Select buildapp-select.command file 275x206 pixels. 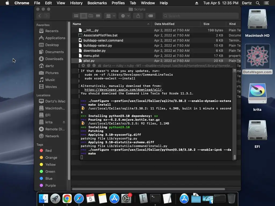click(156, 41)
